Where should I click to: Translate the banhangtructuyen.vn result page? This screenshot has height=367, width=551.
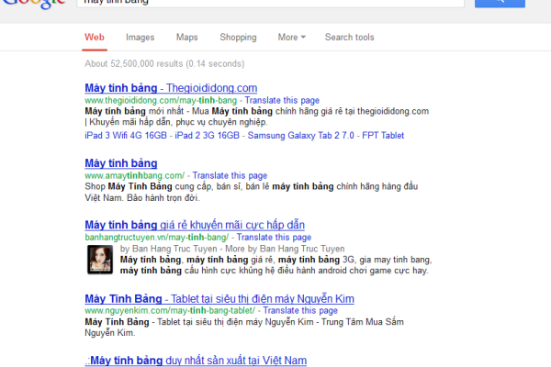[x=274, y=237]
